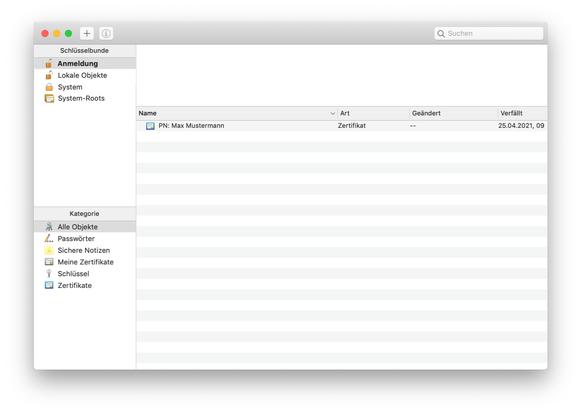This screenshot has width=579, height=413.
Task: Click into the Suchen search field
Action: (x=493, y=33)
